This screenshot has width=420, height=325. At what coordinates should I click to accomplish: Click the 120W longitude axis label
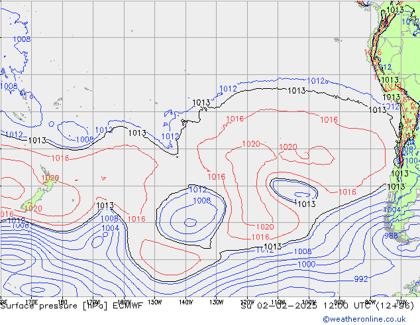[x=247, y=302]
